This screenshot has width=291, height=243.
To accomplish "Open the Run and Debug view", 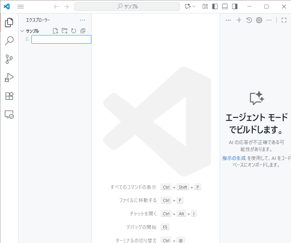I will point(9,78).
